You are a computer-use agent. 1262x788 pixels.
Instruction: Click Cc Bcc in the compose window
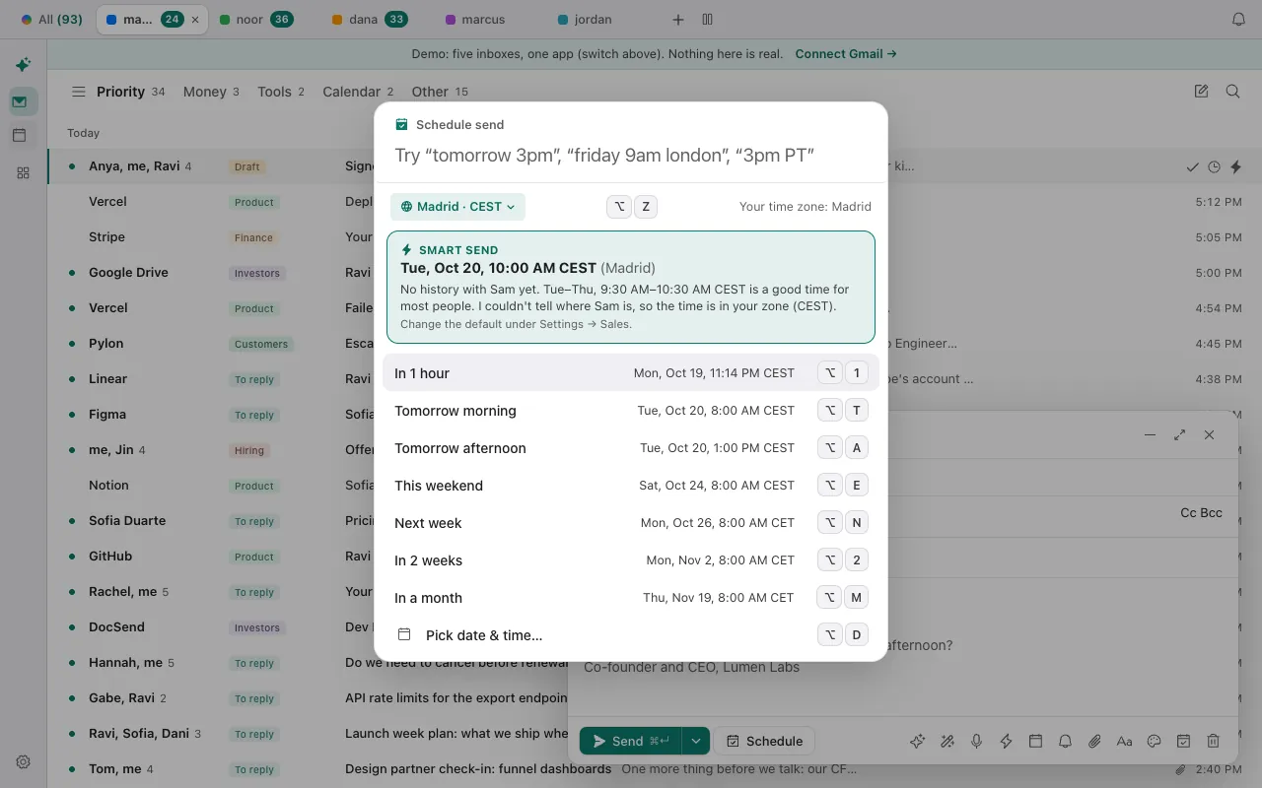pos(1201,513)
